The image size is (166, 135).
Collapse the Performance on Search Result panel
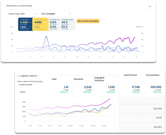point(150,6)
